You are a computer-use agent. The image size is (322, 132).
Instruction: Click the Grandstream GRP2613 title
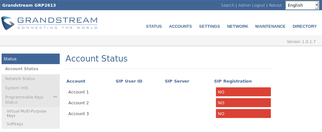click(29, 5)
